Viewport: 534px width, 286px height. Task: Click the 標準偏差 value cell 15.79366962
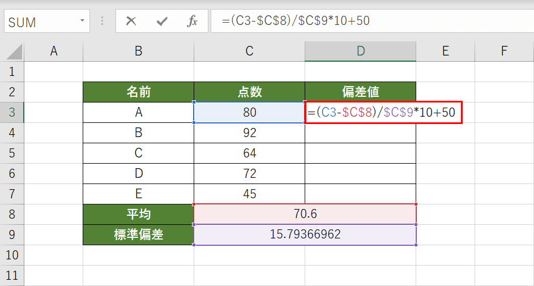point(305,234)
